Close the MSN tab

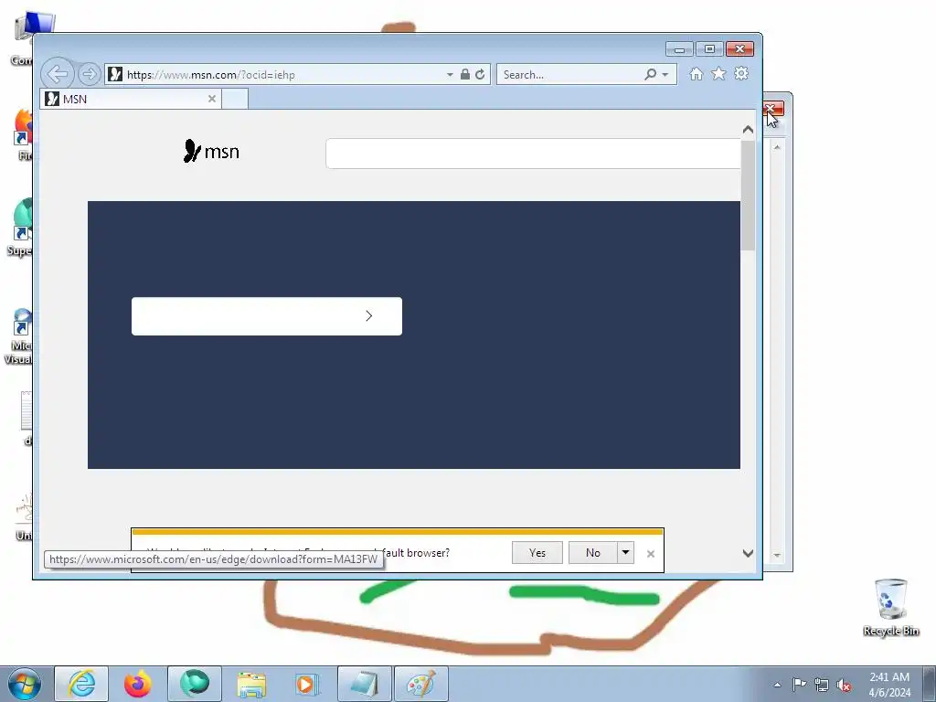[212, 99]
